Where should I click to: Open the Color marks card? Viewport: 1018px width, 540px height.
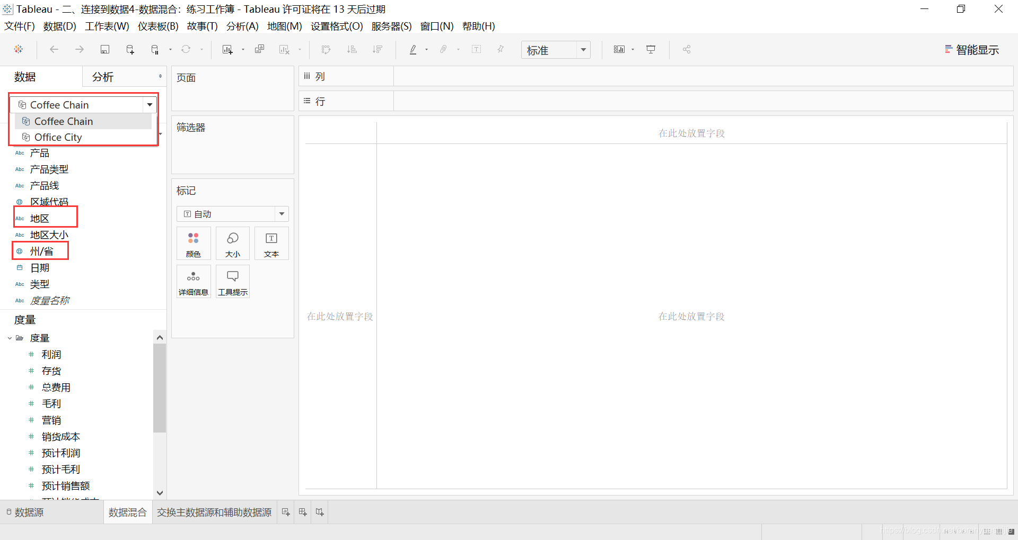point(194,244)
